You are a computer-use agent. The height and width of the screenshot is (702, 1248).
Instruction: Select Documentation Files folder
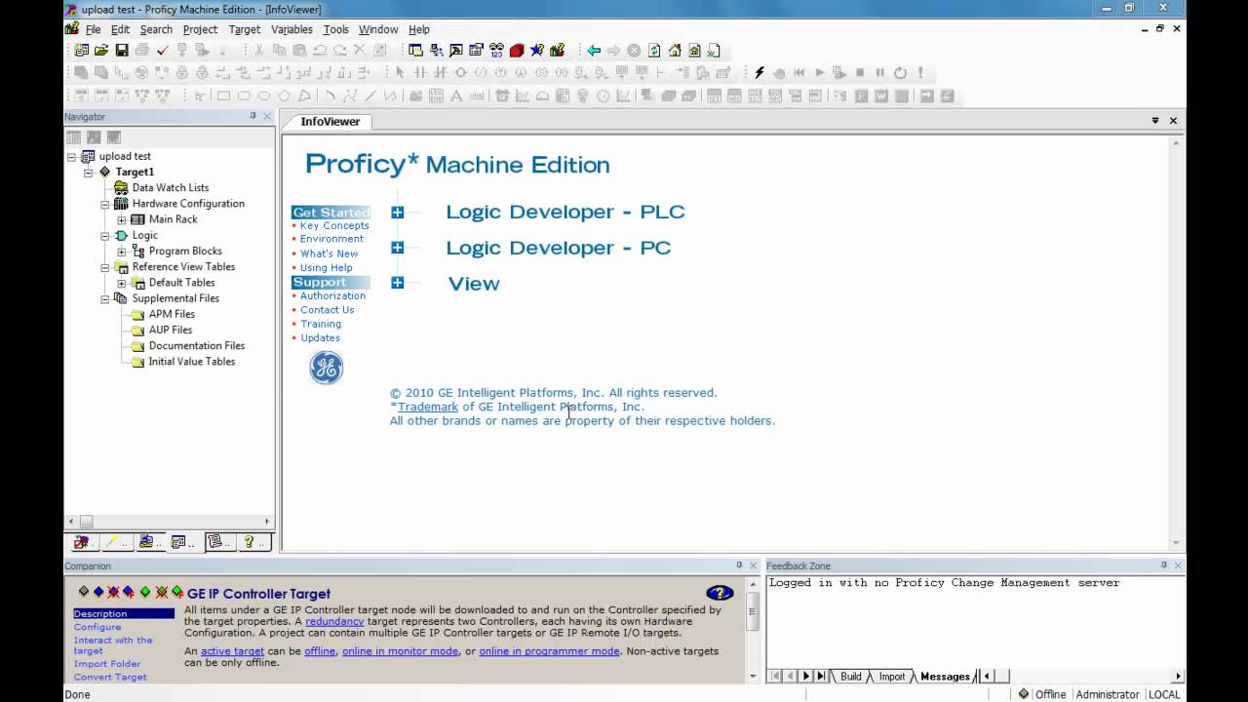tap(196, 346)
